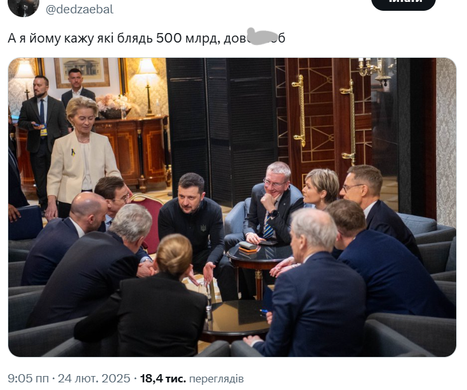Image resolution: width=467 pixels, height=390 pixels.
Task: Open the 18,4 тис. views counter
Action: [x=162, y=379]
